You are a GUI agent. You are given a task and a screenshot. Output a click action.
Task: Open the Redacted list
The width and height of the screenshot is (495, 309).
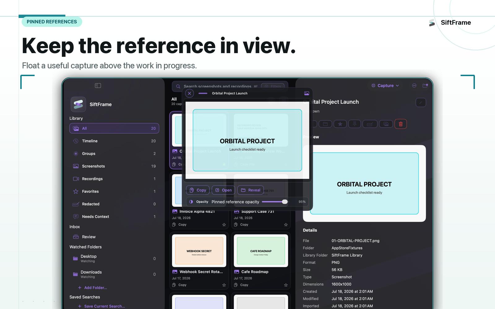point(114,204)
